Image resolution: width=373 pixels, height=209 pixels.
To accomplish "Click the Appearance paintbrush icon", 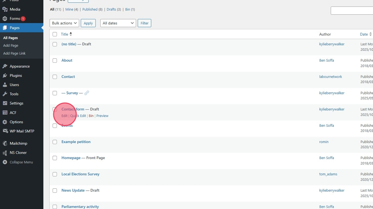I will point(5,66).
